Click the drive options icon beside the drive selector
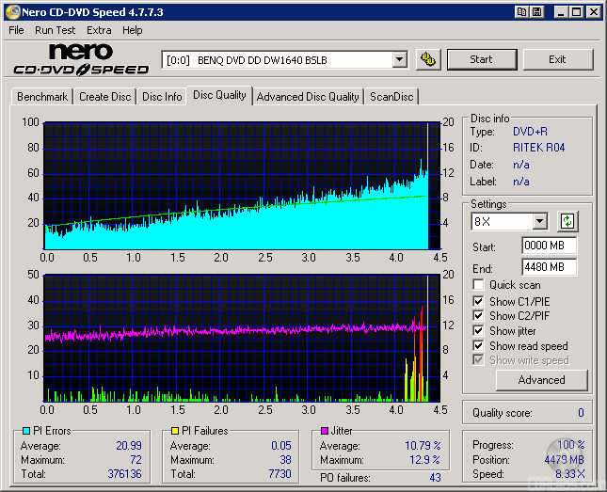 [428, 59]
